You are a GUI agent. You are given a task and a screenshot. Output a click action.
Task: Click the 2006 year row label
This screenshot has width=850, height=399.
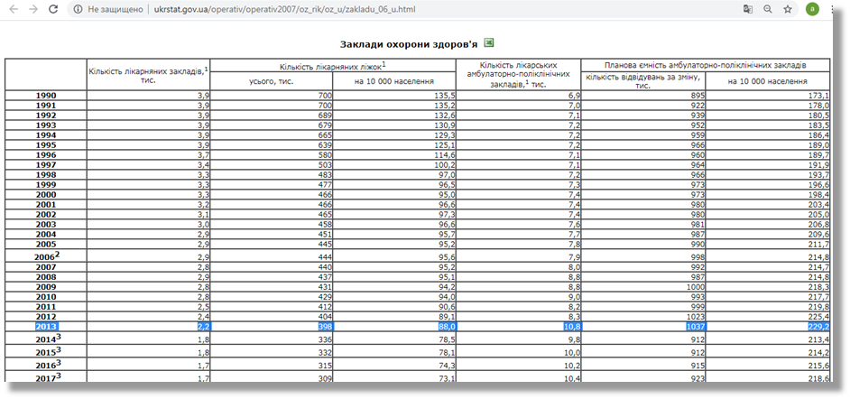coord(45,256)
